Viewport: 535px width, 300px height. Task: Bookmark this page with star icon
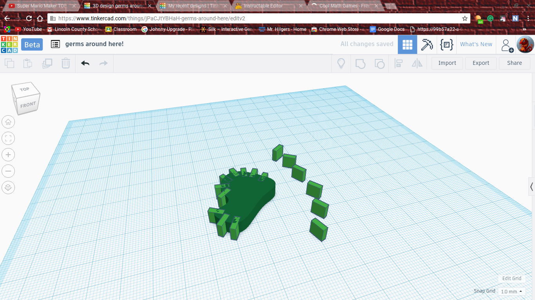[x=465, y=18]
